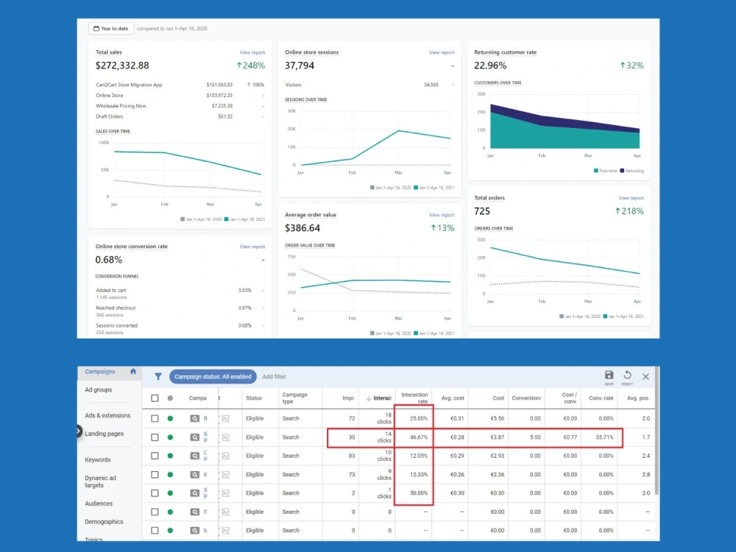Click the search campaign icon in the 83 impressions row
This screenshot has height=552, width=736.
pyautogui.click(x=194, y=456)
